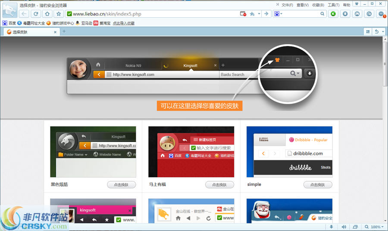Click the green K security toolbar button
The height and width of the screenshot is (231, 388).
tap(333, 14)
